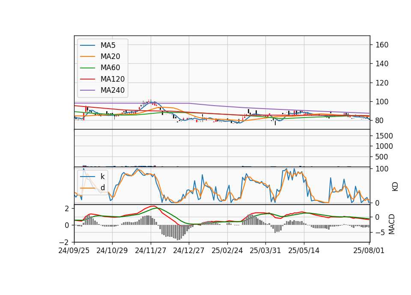Click the 120 price axis label

[x=382, y=83]
